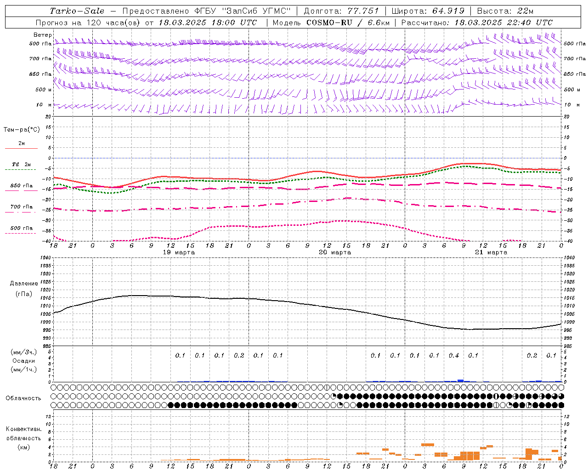Click the '19 марта' date label
The width and height of the screenshot is (588, 470).
click(x=179, y=252)
